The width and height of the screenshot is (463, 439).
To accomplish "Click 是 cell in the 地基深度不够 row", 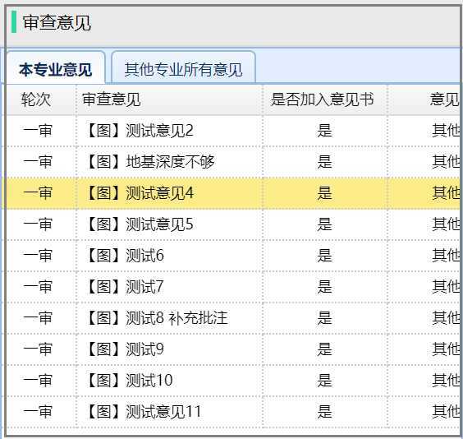I will point(325,162).
